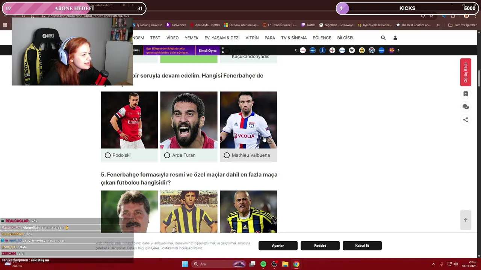
Task: Open File Explorer from the taskbar
Action: pyautogui.click(x=285, y=264)
